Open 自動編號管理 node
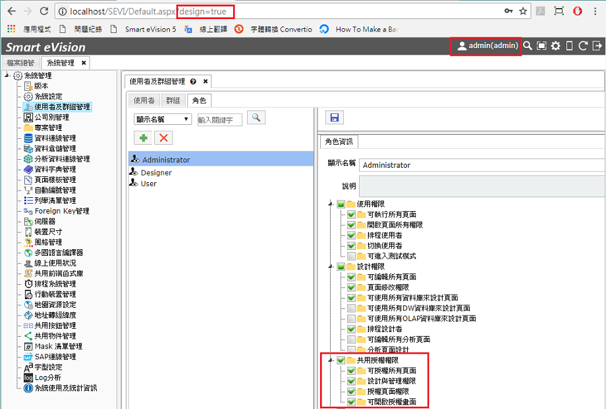Viewport: 606px width, 409px height. [x=50, y=190]
